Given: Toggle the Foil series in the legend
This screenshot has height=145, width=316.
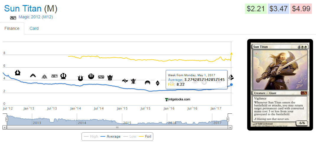Looking at the screenshot, I should click(x=145, y=136).
